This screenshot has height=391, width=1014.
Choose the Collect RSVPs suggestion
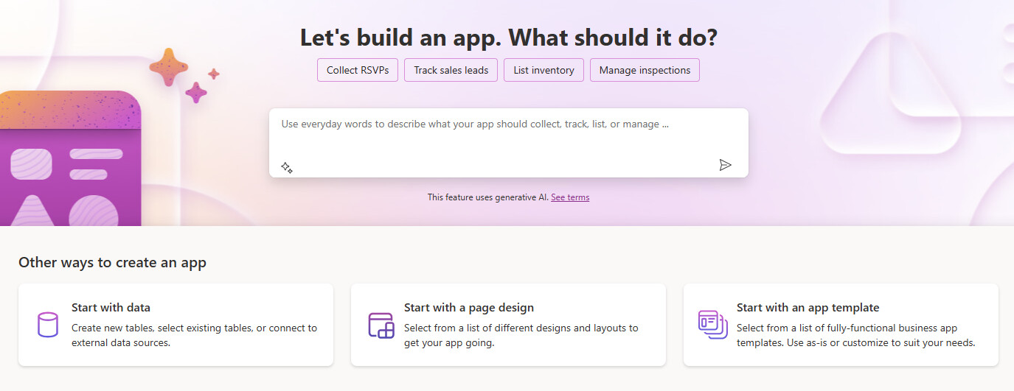click(x=358, y=71)
